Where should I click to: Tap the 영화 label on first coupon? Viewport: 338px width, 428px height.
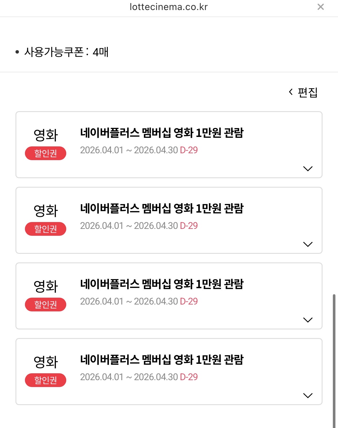coord(46,135)
